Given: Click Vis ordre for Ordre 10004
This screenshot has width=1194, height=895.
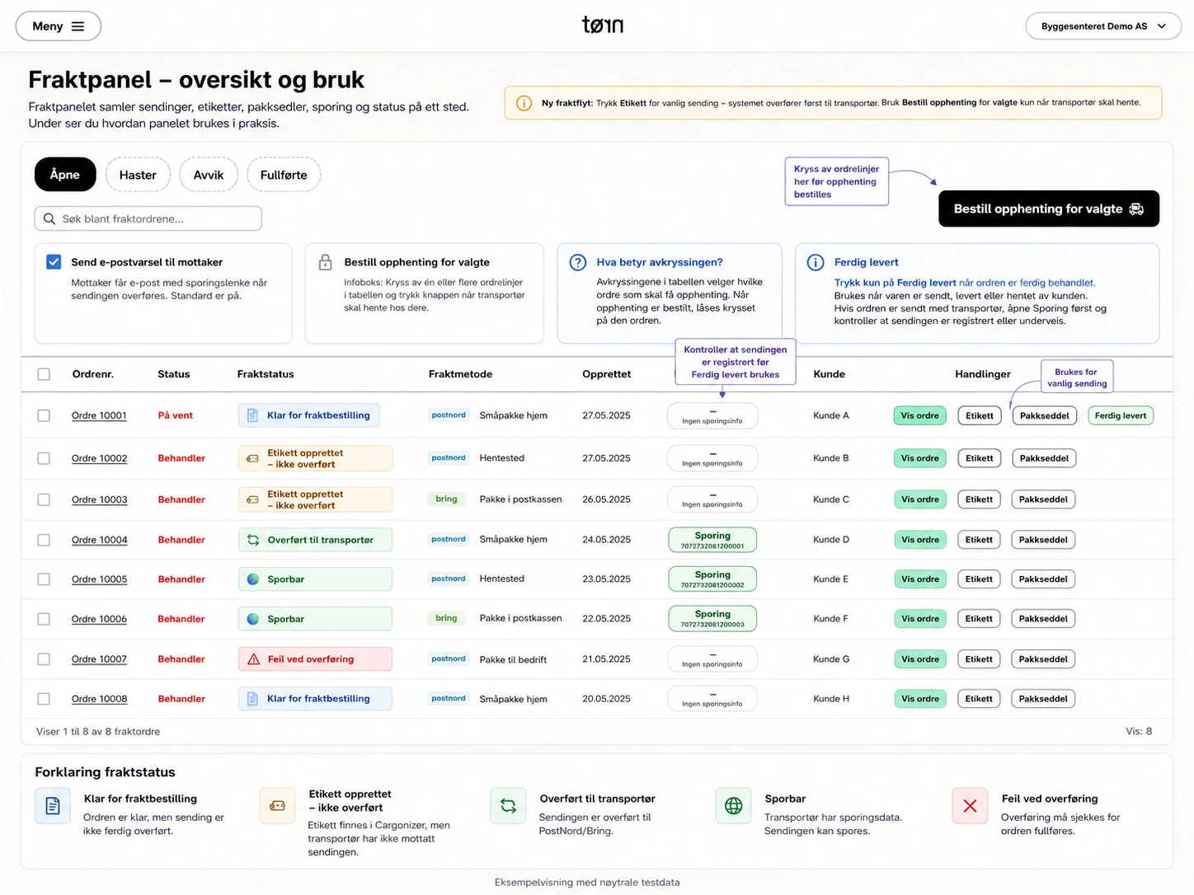Looking at the screenshot, I should tap(920, 540).
